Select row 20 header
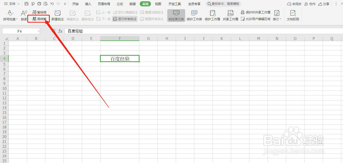The height and width of the screenshot is (163, 343). tap(4, 137)
